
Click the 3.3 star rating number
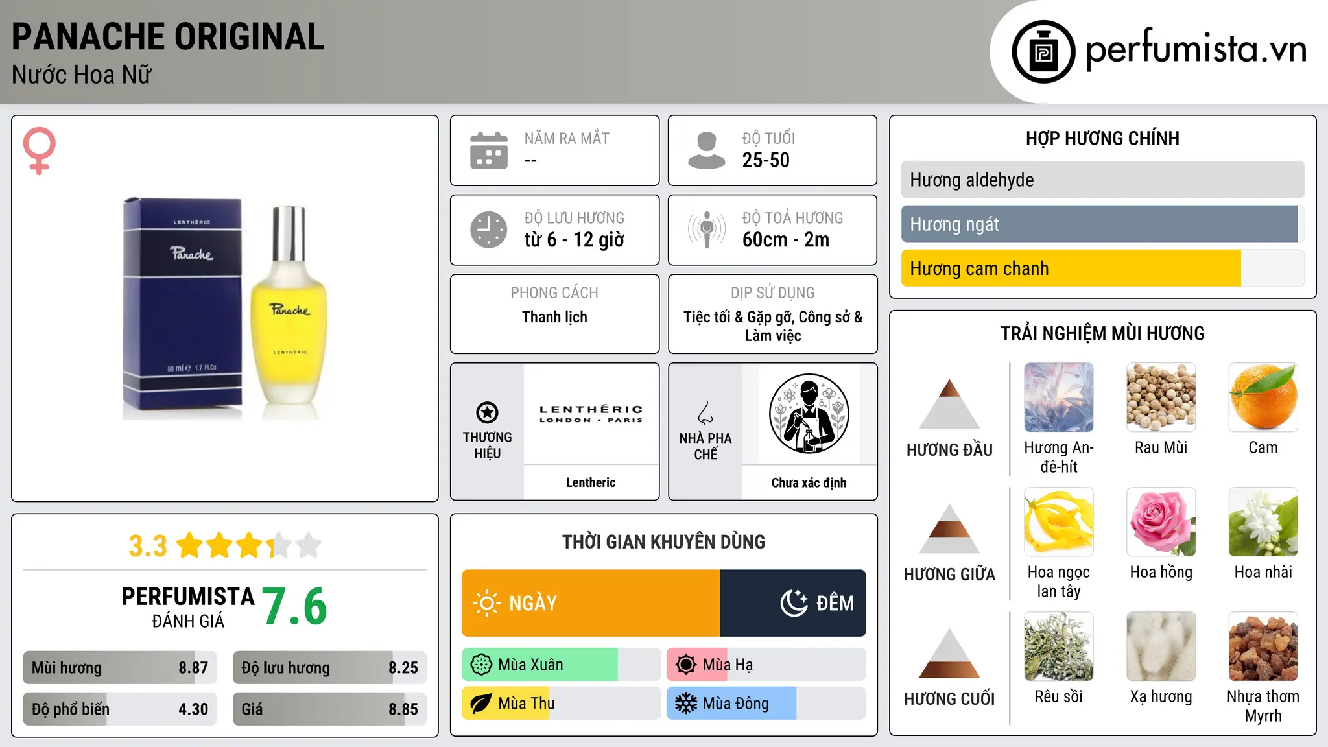148,546
